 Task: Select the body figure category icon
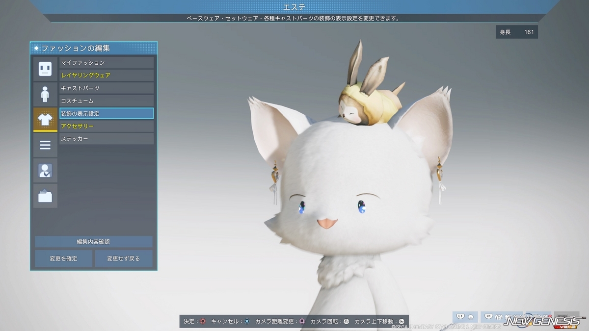point(45,94)
